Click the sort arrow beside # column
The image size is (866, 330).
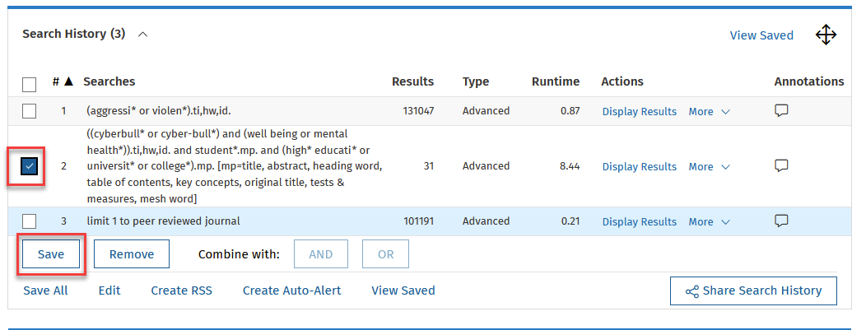pos(69,81)
